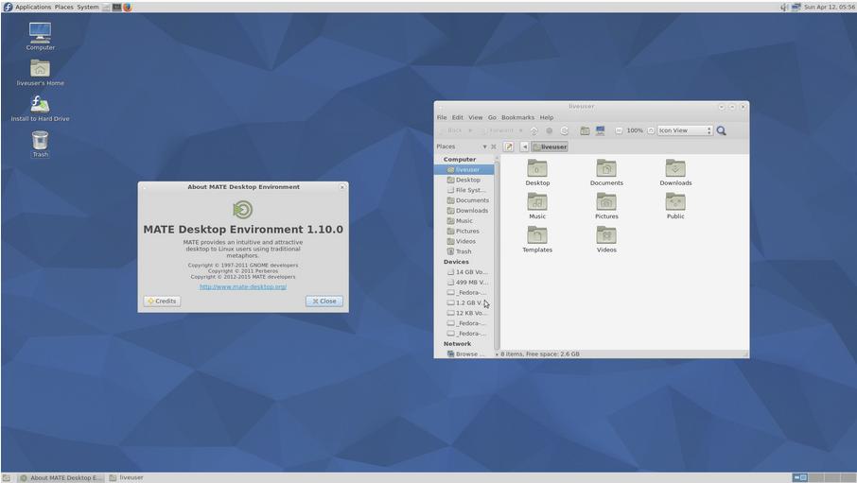Open the Places sidebar type dropdown
The height and width of the screenshot is (483, 857).
[x=484, y=147]
